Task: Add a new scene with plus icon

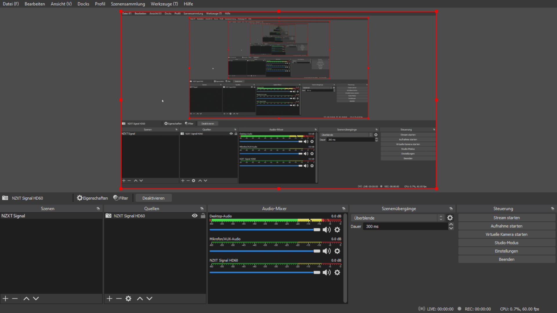Action: click(5, 299)
